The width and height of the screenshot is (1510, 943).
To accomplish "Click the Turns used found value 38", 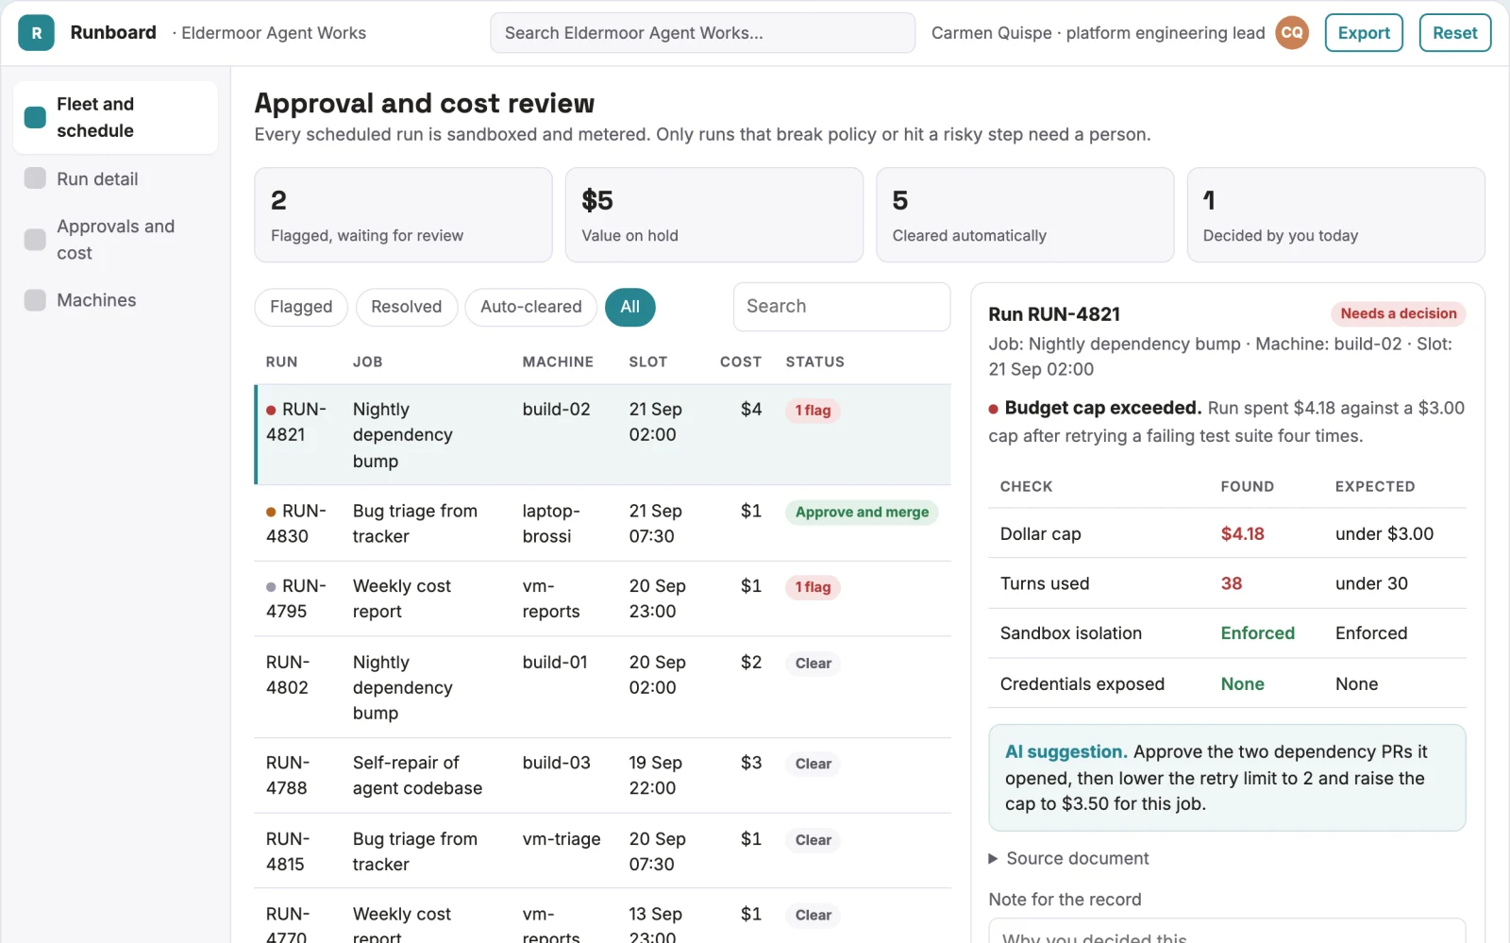I will point(1231,584).
